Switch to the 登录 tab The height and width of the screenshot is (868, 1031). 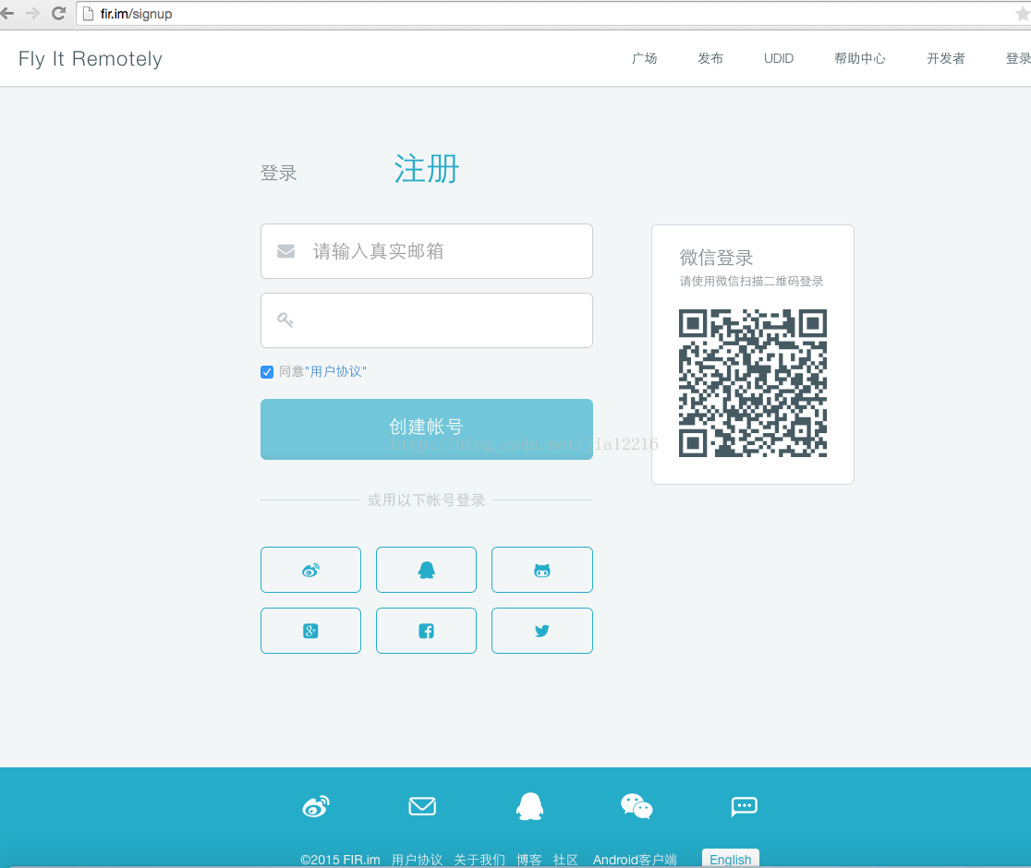coord(279,173)
